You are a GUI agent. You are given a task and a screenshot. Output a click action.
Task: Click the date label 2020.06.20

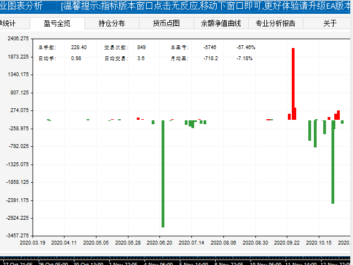(x=159, y=243)
